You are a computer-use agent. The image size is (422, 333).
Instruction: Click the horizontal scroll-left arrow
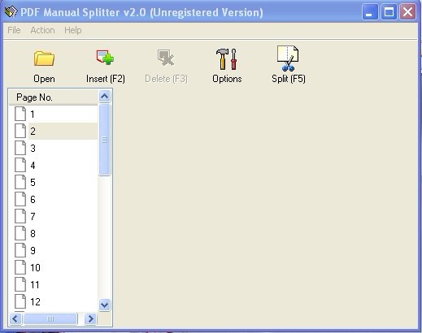point(15,318)
